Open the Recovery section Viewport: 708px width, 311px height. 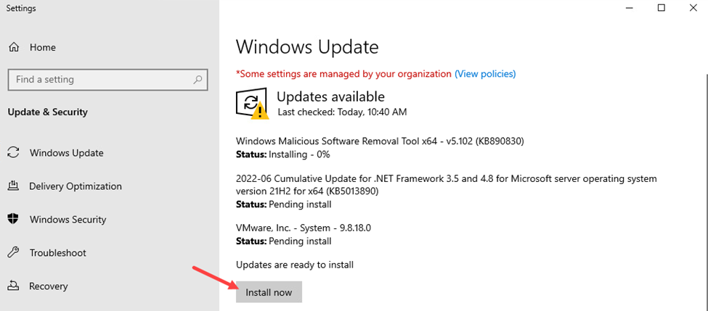click(49, 286)
